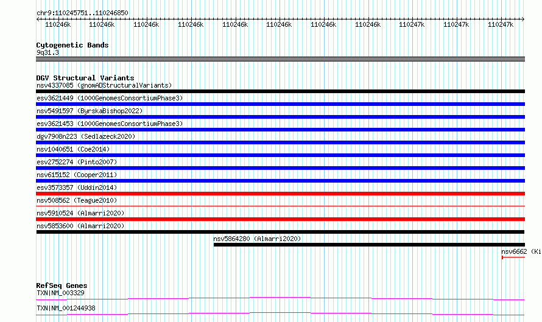Click the magenta TXN NM_003329 transcript line
The image size is (542, 322).
point(280,298)
